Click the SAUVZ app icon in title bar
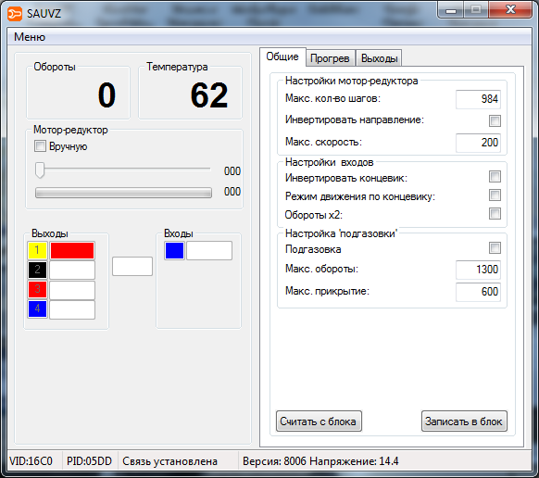Screen dimensions: 539x478 [15, 14]
